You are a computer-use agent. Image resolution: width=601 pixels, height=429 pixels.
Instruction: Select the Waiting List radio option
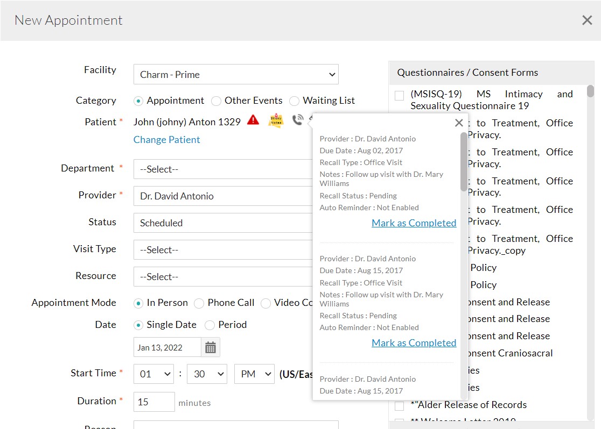coord(294,101)
